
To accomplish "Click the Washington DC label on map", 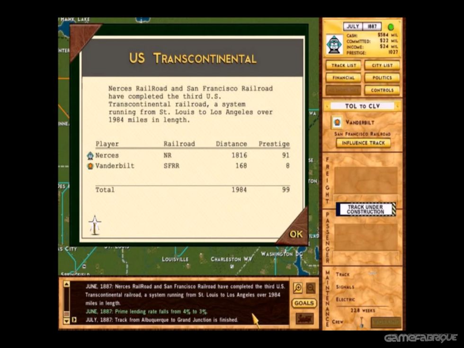I will (x=282, y=254).
